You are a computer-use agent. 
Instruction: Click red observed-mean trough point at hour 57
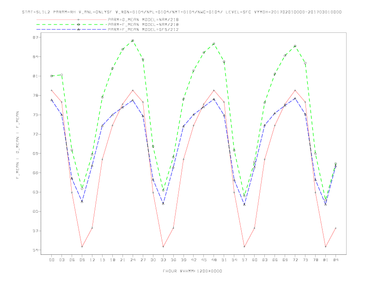(x=244, y=246)
